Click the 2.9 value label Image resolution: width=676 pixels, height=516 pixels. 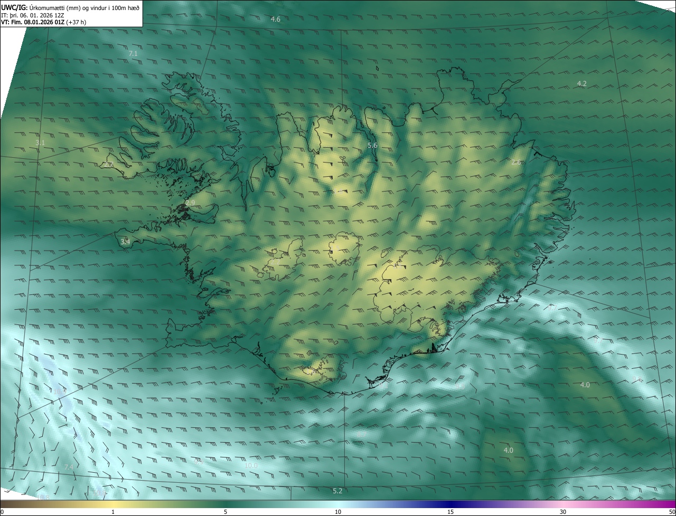190,203
